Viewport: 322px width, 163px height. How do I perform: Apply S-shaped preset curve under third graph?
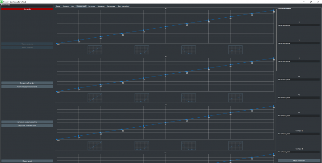point(235,146)
